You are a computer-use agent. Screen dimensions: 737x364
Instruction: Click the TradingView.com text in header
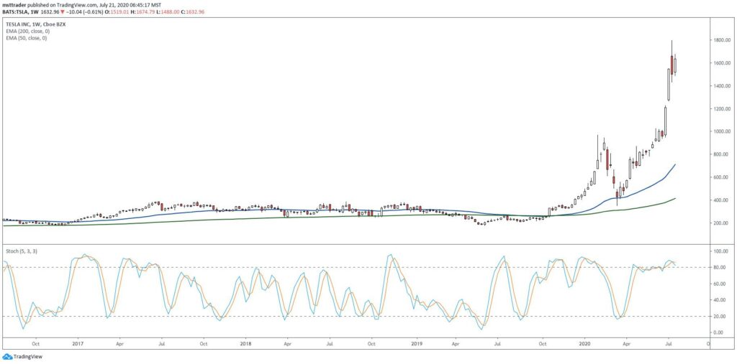[x=76, y=5]
